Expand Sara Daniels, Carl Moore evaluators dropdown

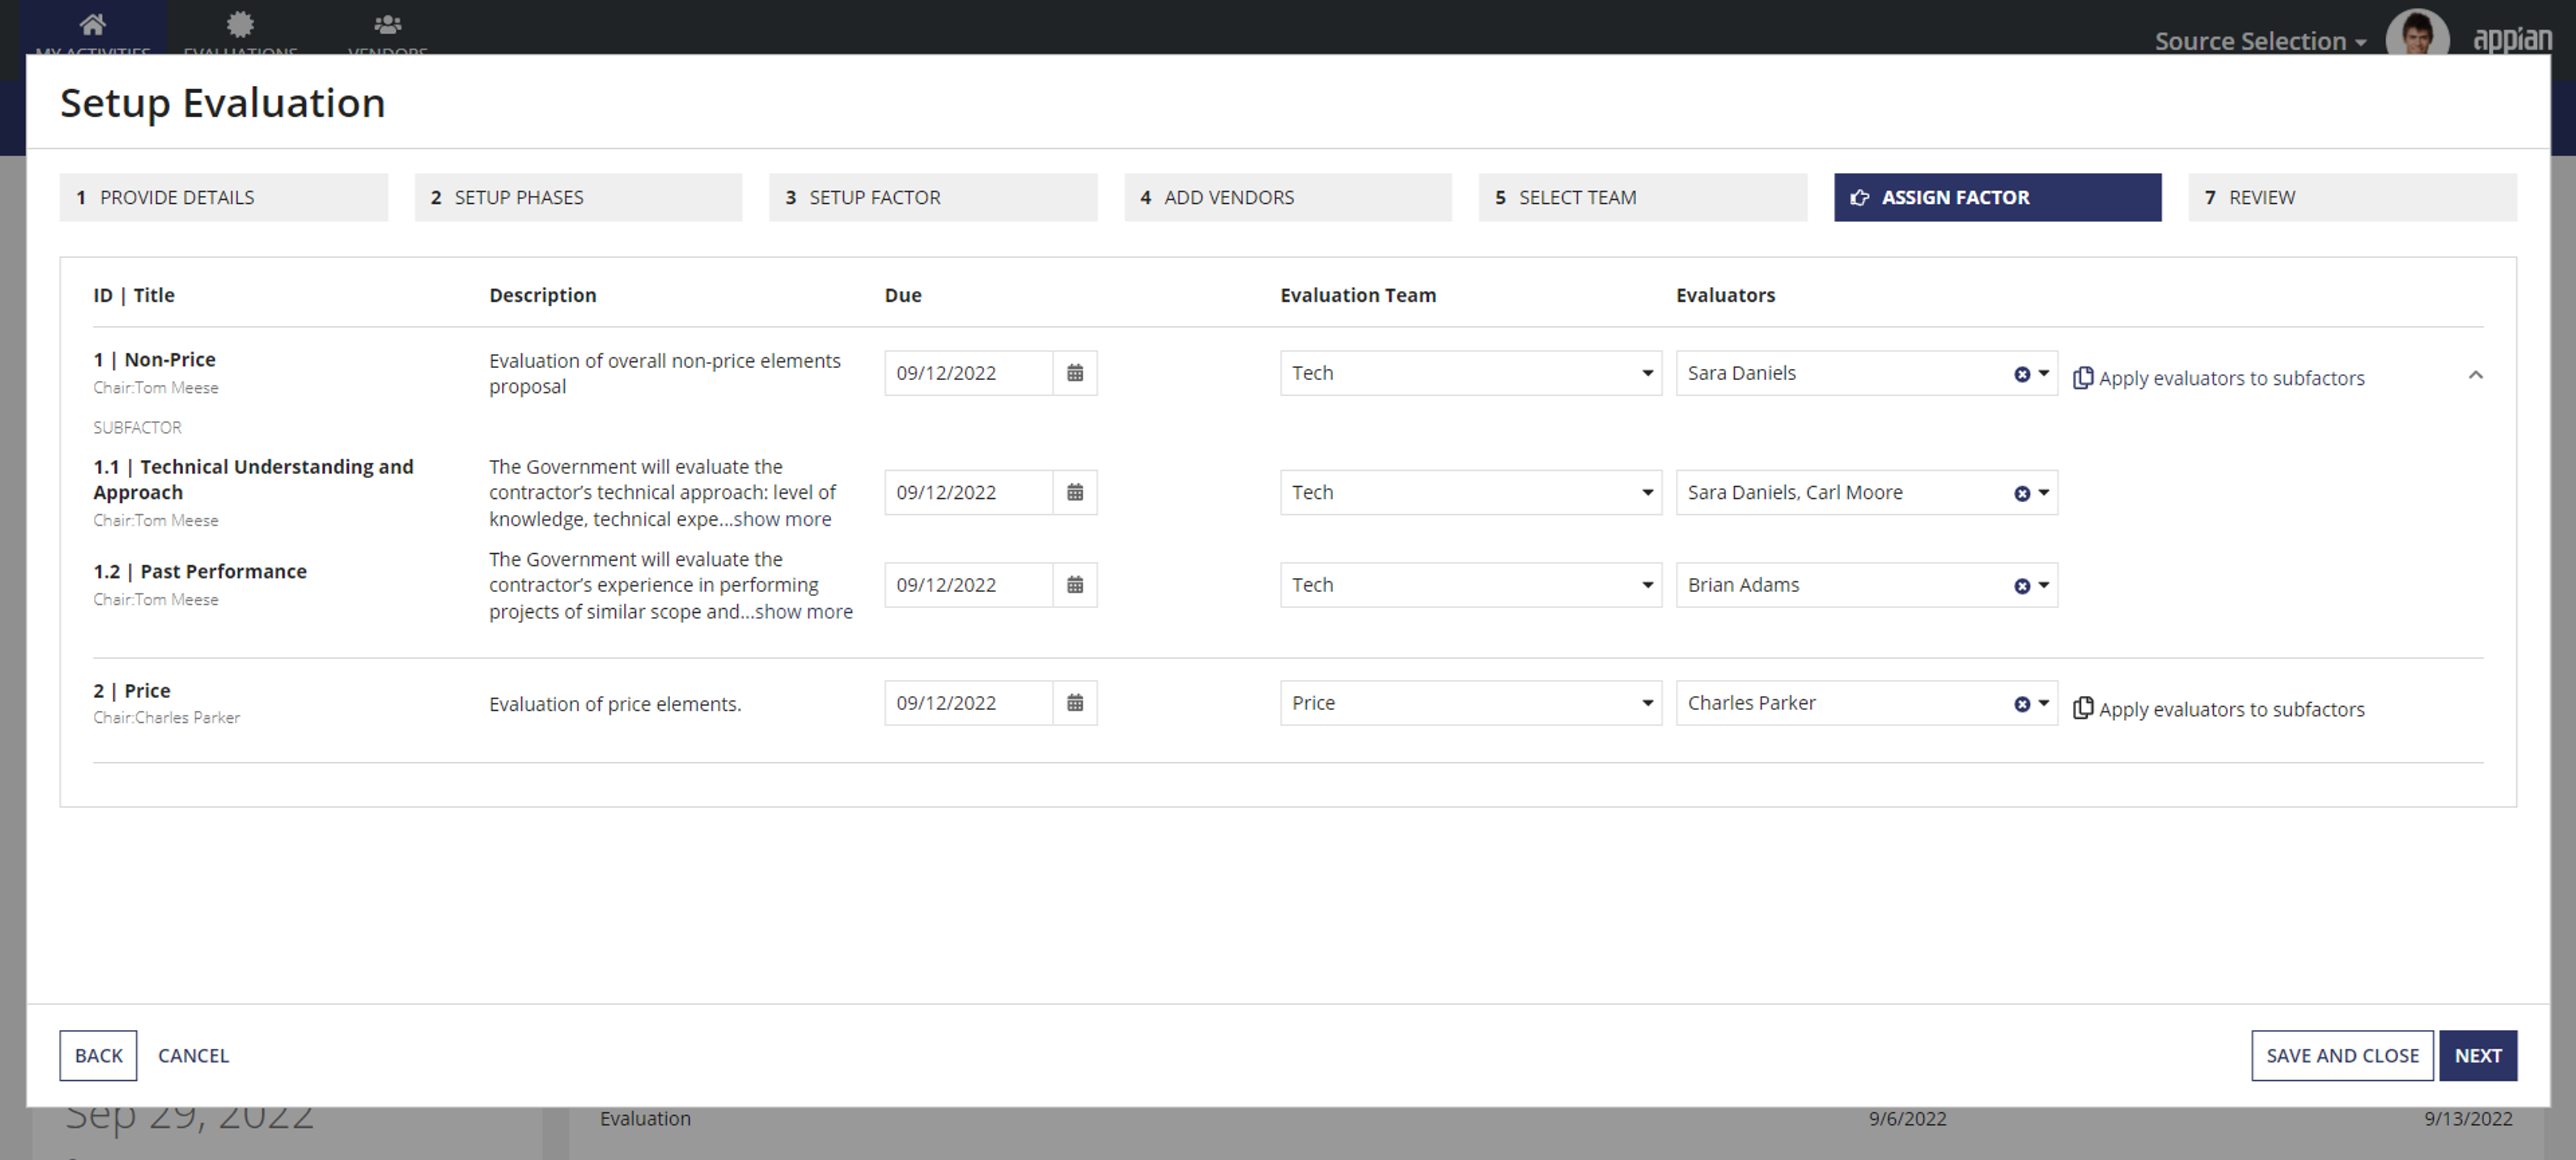(x=2044, y=493)
